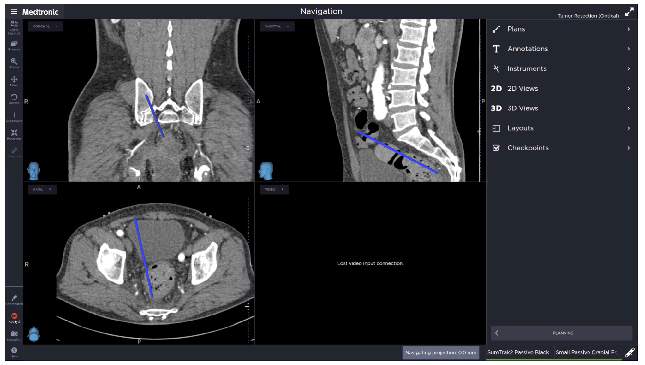Select the Move tool
The height and width of the screenshot is (365, 645).
(x=14, y=81)
